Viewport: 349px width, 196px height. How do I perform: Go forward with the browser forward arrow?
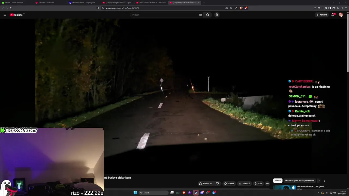click(x=7, y=8)
